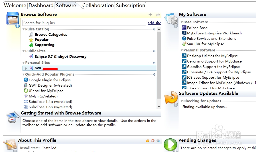Click the green Pending Changes apply button
The height and width of the screenshot is (152, 256).
170,145
